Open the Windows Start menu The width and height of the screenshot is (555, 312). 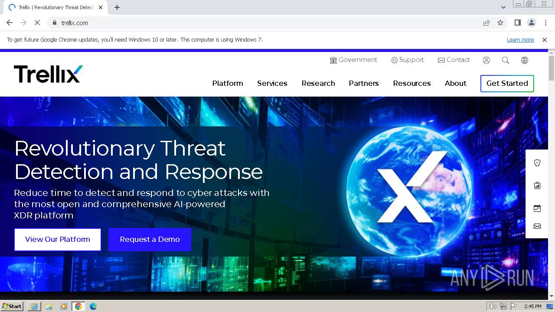[x=12, y=306]
